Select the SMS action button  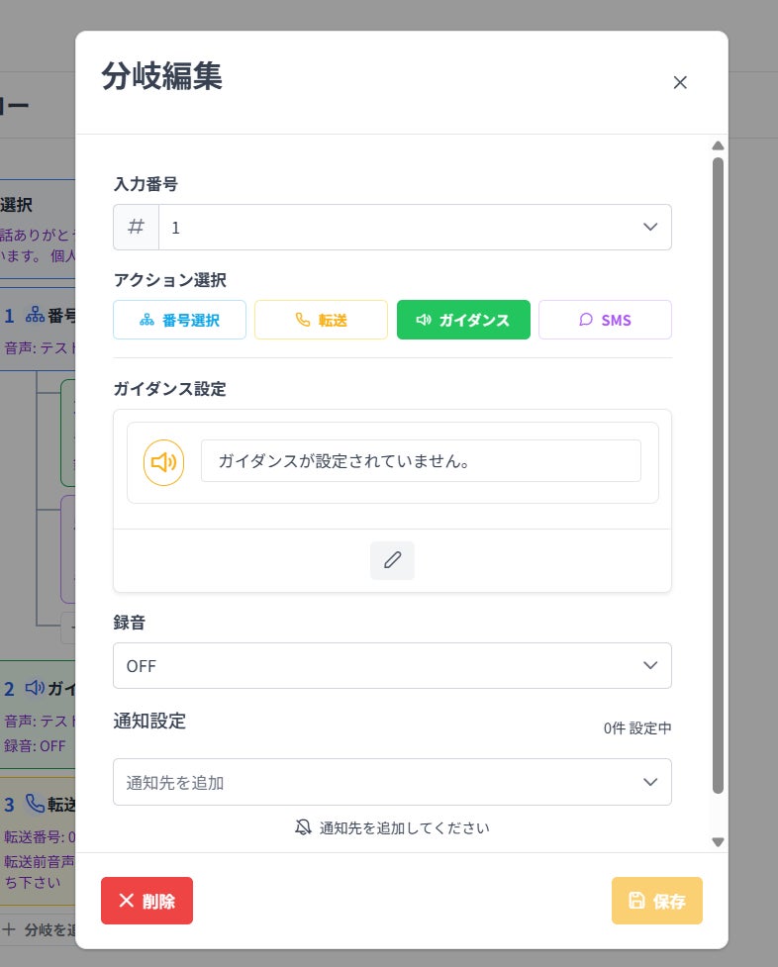(x=605, y=320)
